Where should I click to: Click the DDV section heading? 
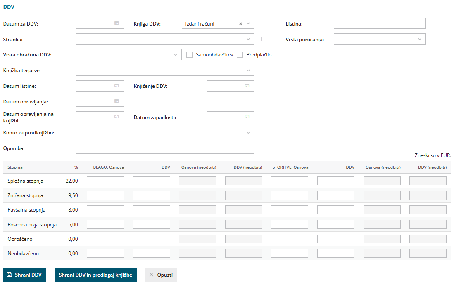9,7
